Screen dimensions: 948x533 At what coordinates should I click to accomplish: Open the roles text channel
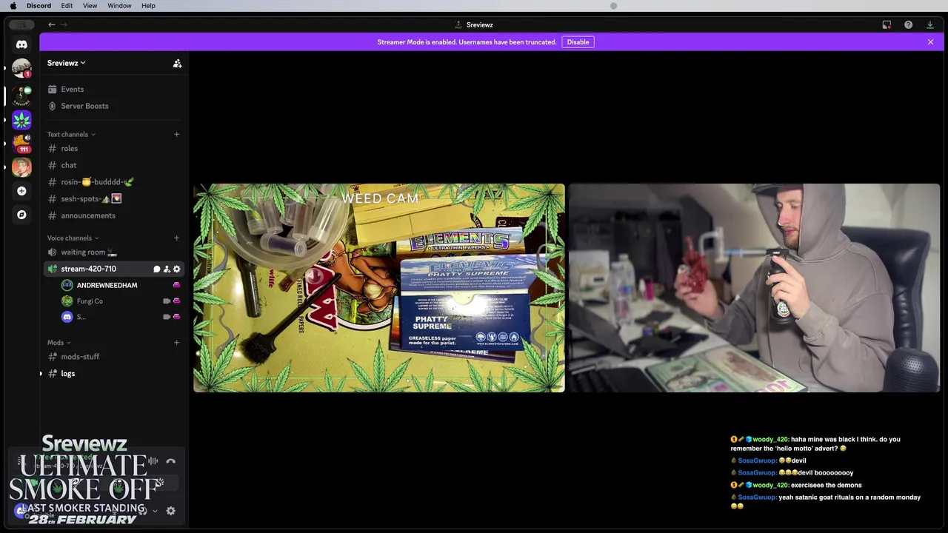(x=113, y=148)
